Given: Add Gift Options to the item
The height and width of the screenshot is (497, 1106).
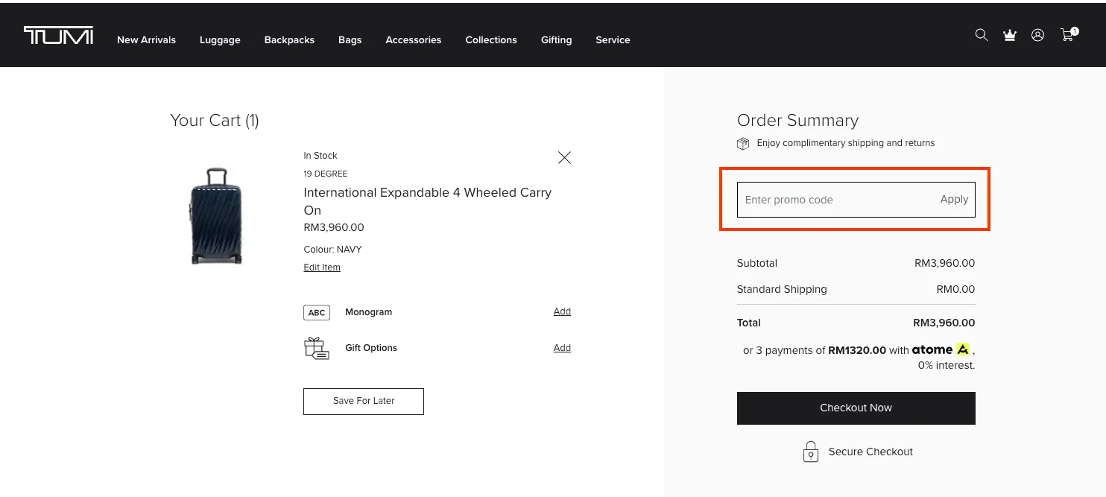Looking at the screenshot, I should coord(562,348).
